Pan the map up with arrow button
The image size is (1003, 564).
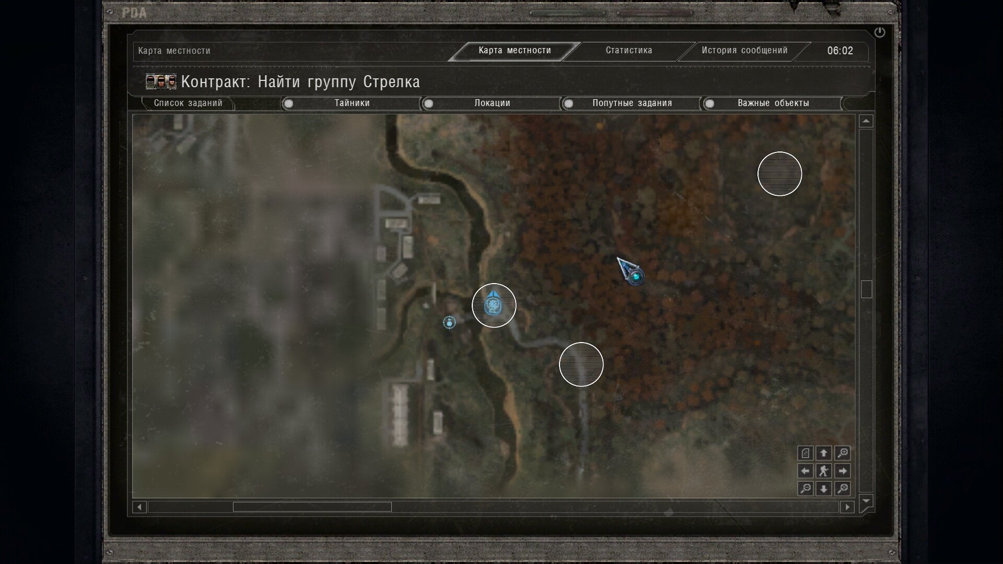point(824,453)
